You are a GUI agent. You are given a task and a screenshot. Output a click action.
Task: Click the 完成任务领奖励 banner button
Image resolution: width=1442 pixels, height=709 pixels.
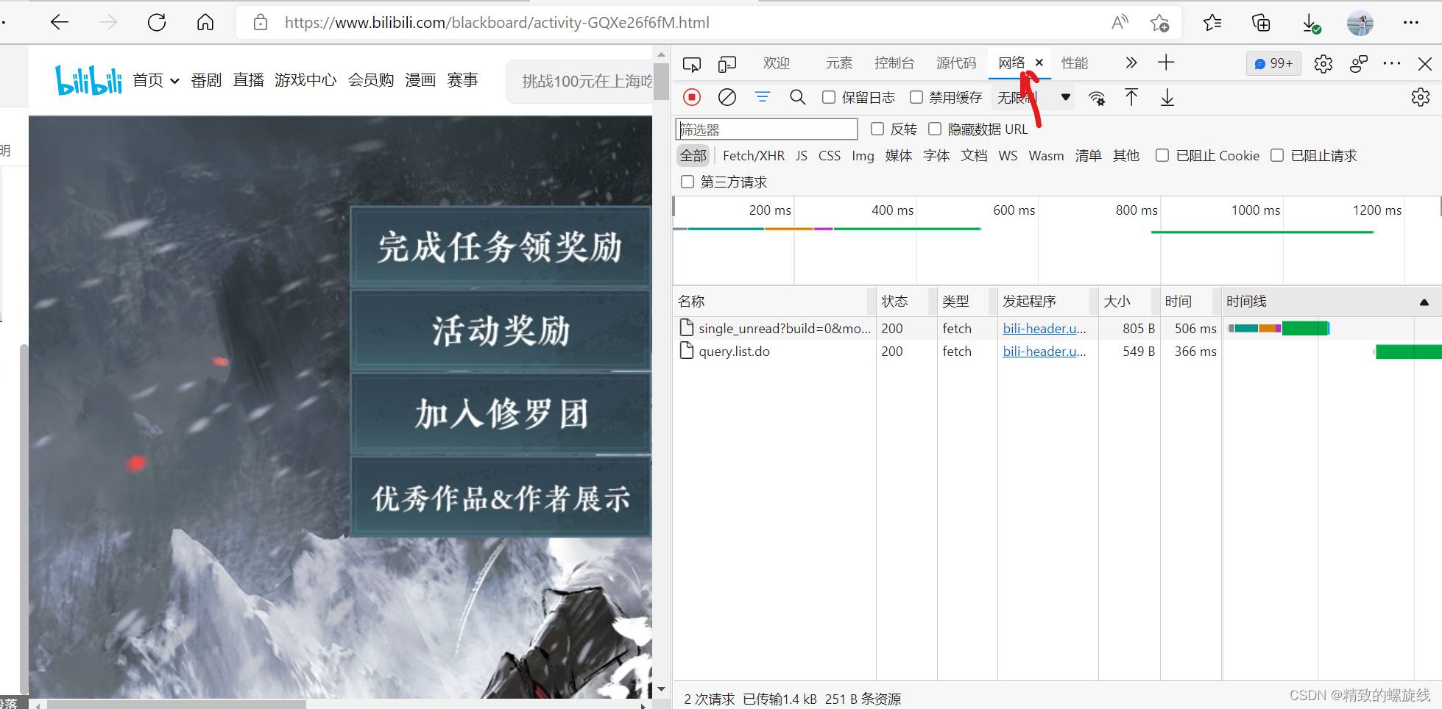[501, 246]
